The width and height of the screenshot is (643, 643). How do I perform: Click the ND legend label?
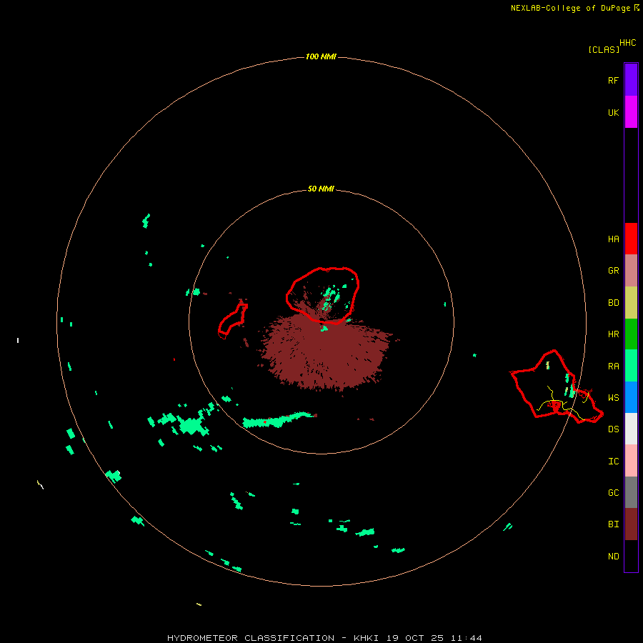613,556
